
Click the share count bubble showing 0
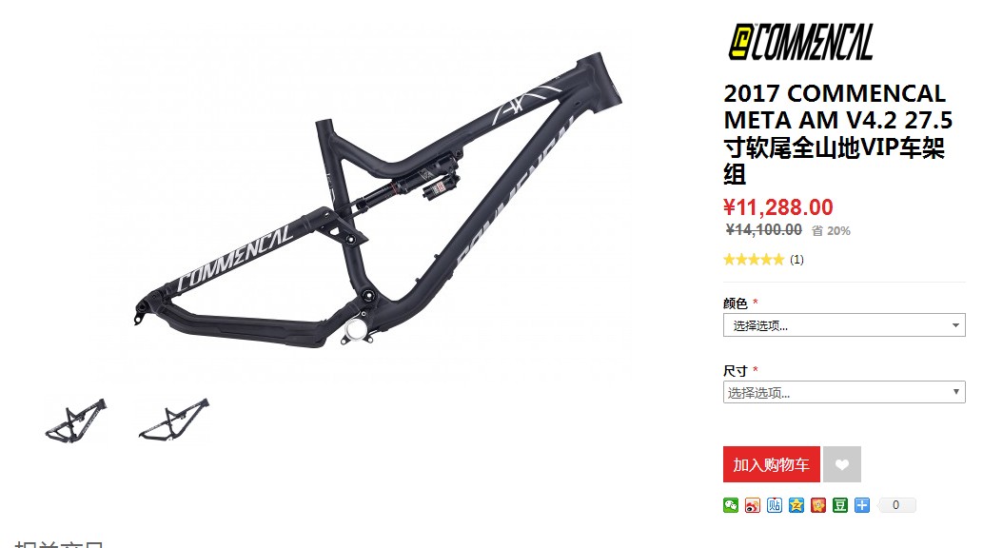tap(896, 505)
